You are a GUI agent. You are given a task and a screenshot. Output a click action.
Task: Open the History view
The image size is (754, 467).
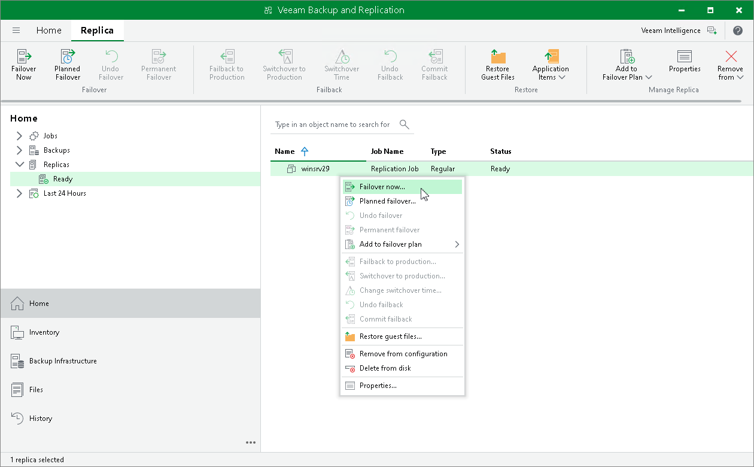click(x=130, y=419)
